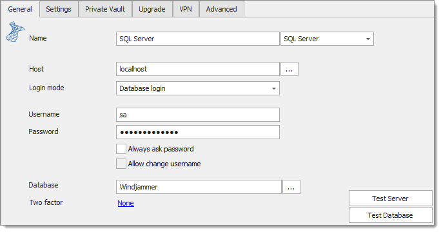441x232 pixels.
Task: Open the Settings tab
Action: 59,9
